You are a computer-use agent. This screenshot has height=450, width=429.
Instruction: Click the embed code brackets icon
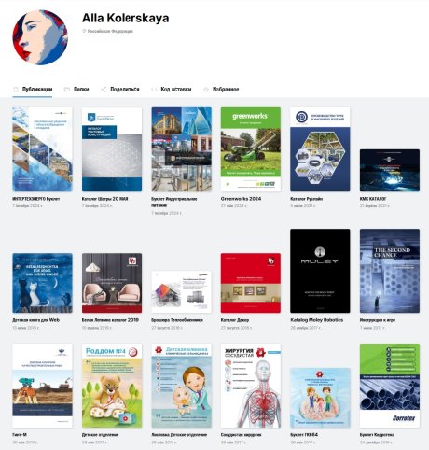(154, 90)
